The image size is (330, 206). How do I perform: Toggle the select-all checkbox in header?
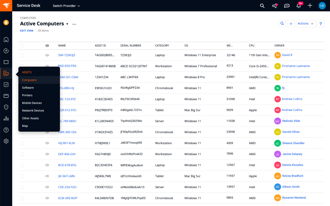tap(22, 46)
